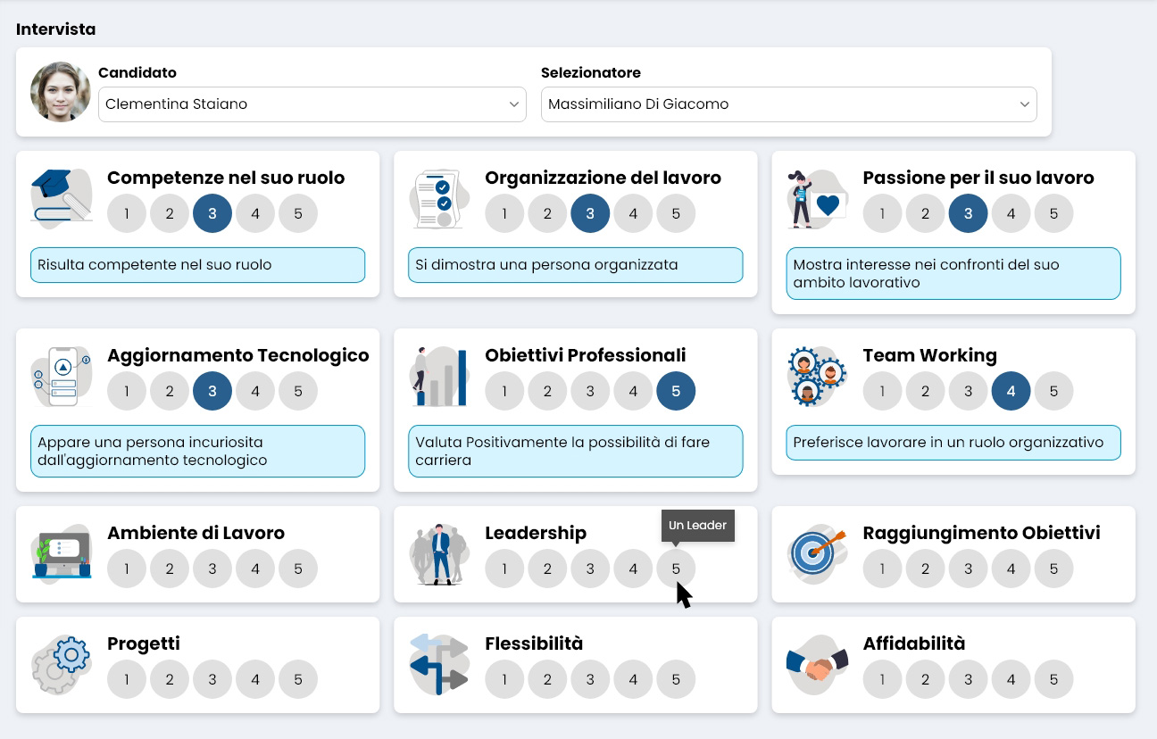1157x739 pixels.
Task: Click the leader silhouette illustration in Leadership
Action: pos(438,553)
